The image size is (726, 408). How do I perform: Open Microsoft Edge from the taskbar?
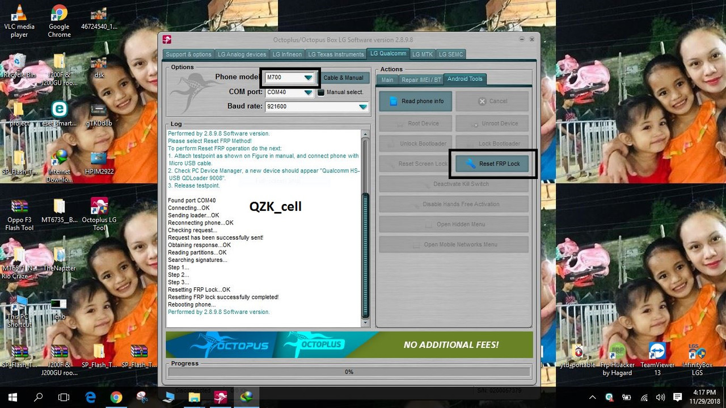tap(90, 397)
